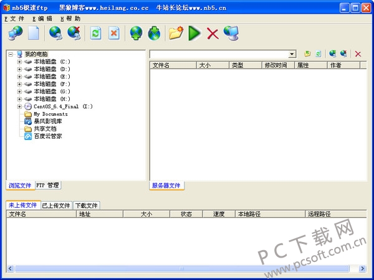Select the 服务器文件 tab

coord(166,185)
